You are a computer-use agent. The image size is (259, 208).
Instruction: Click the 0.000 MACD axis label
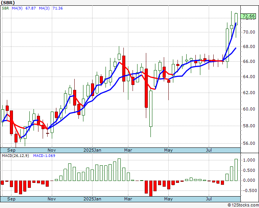click(x=249, y=181)
